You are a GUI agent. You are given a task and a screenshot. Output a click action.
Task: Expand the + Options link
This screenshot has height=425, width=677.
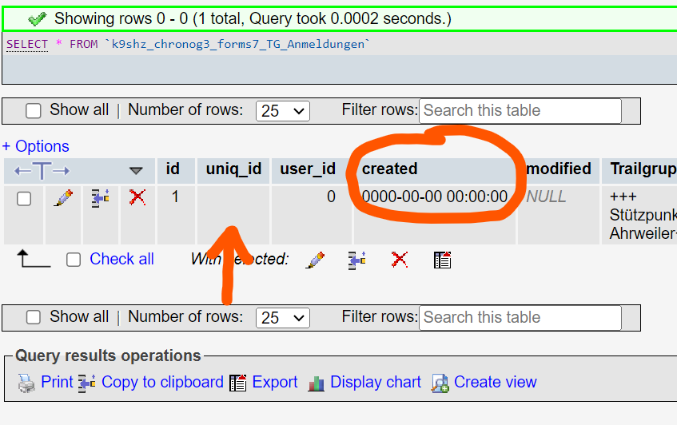coord(36,146)
